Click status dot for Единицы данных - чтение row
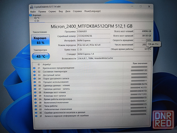The height and width of the screenshot is (133, 177). tap(35, 86)
